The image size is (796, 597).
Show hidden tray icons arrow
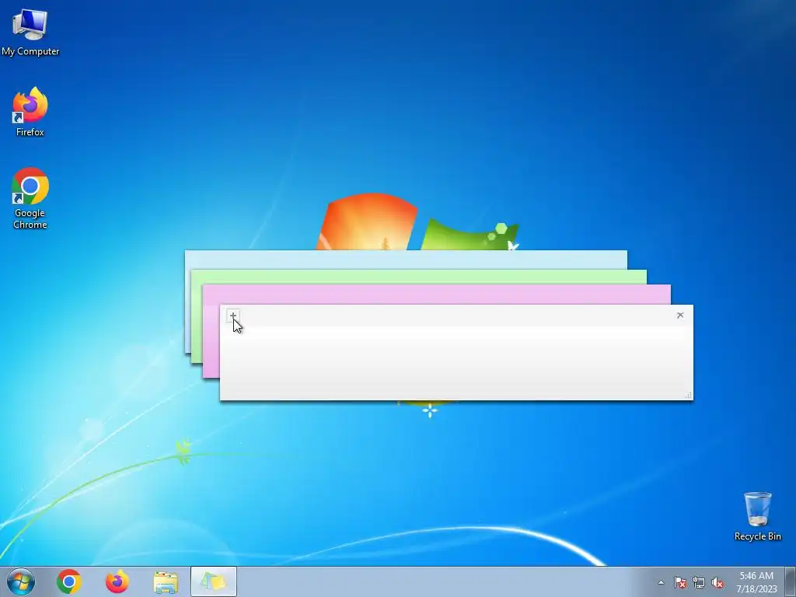pyautogui.click(x=661, y=582)
